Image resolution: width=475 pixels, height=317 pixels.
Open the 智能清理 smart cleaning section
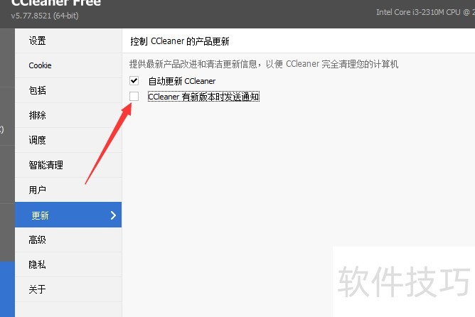click(68, 165)
